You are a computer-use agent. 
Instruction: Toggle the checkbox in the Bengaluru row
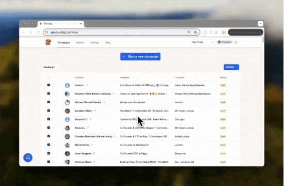click(49, 153)
